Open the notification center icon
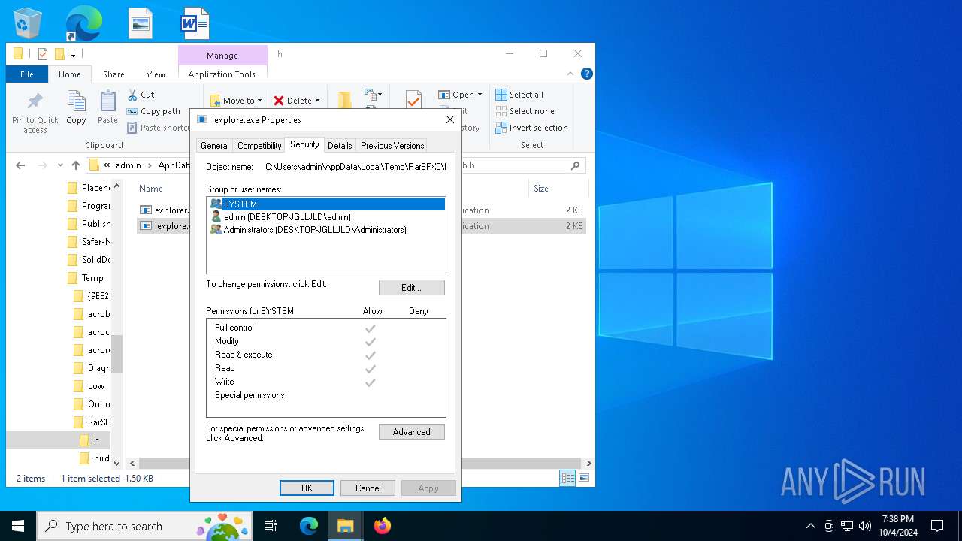This screenshot has height=541, width=962. (937, 526)
